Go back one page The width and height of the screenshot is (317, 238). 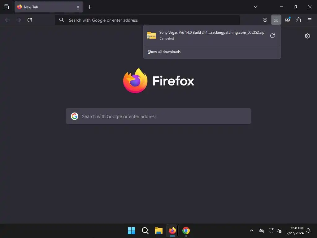pos(7,20)
